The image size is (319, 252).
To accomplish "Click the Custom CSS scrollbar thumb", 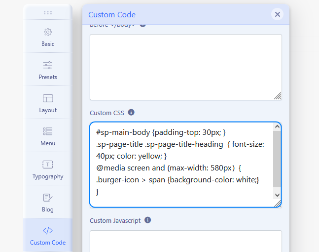I will (277, 158).
